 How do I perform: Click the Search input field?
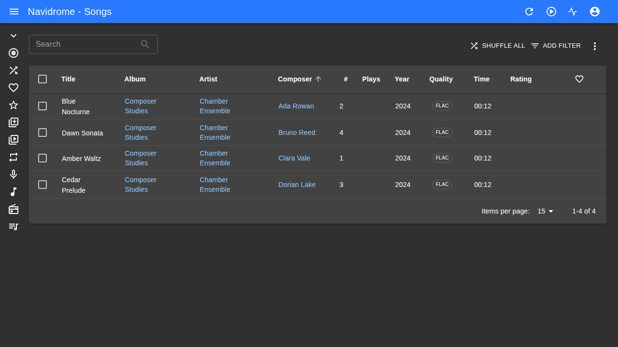[93, 44]
